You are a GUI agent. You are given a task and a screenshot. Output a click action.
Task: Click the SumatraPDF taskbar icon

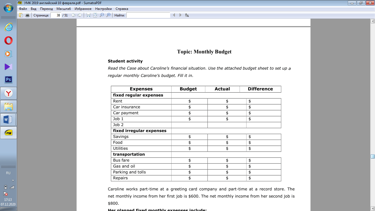(8, 133)
